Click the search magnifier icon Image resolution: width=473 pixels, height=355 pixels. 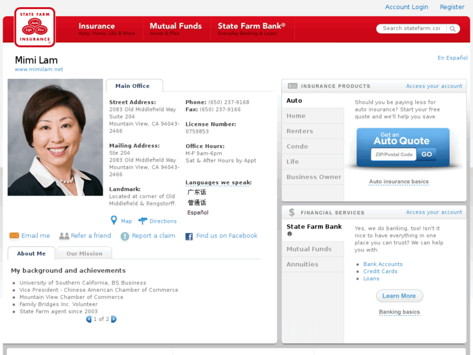click(x=452, y=29)
